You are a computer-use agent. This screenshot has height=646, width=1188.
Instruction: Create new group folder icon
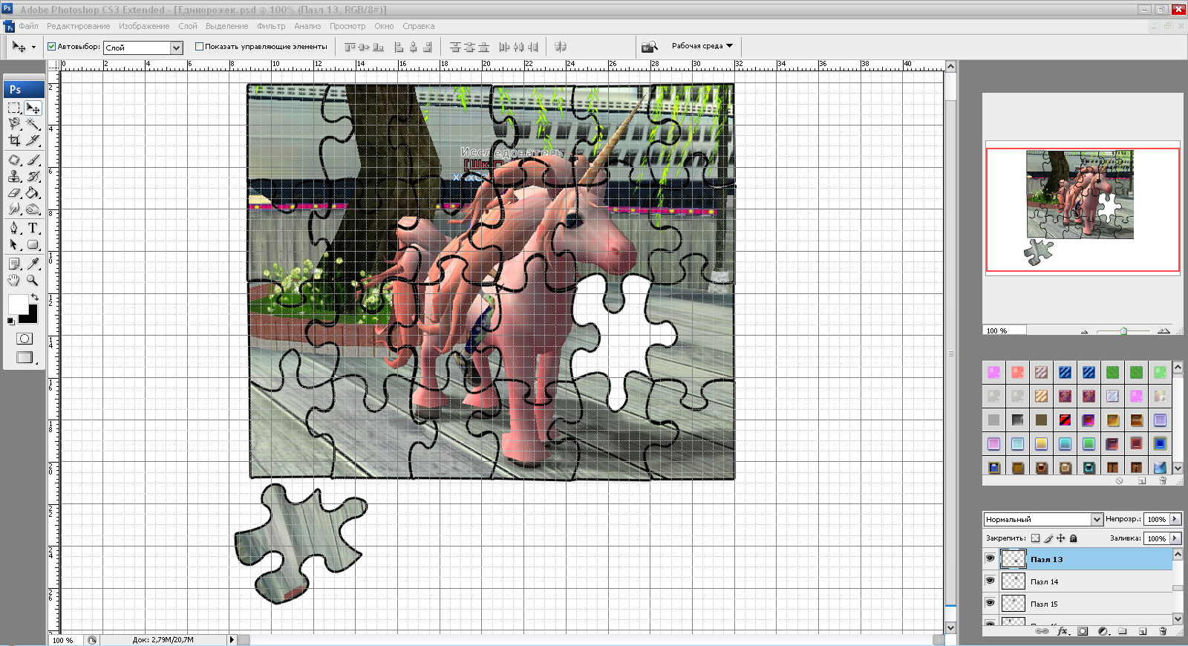pyautogui.click(x=1123, y=631)
